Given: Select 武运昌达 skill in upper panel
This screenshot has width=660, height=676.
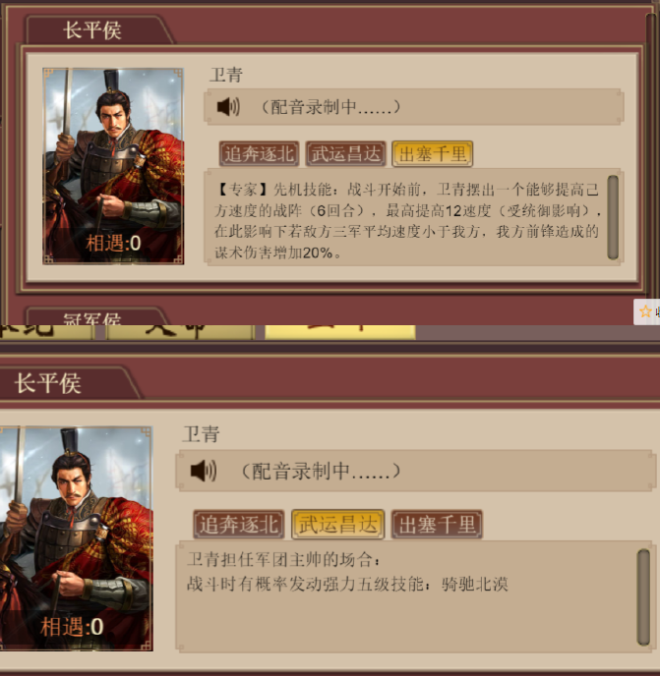Looking at the screenshot, I should [x=346, y=153].
